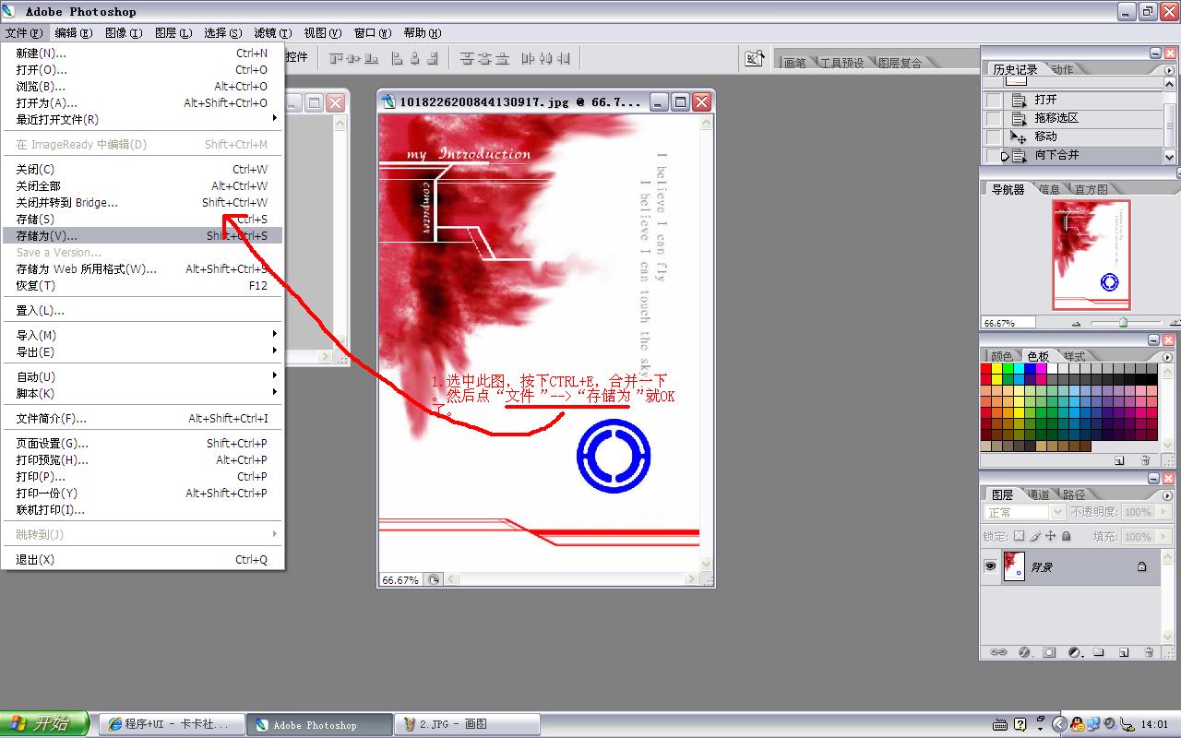
Task: Click the trash icon in Swatches panel
Action: [x=1146, y=459]
